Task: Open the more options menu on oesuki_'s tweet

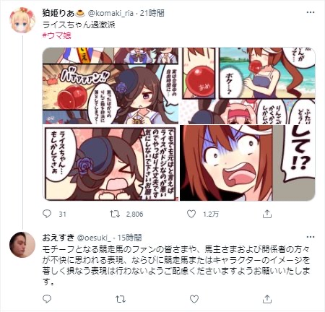Action: (x=311, y=237)
